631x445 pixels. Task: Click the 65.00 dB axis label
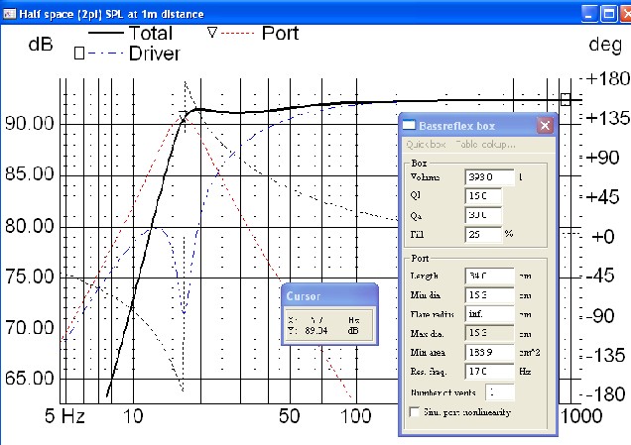click(30, 379)
